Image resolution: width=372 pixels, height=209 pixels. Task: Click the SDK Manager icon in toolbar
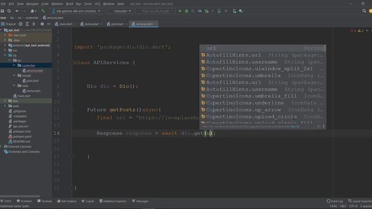241,11
